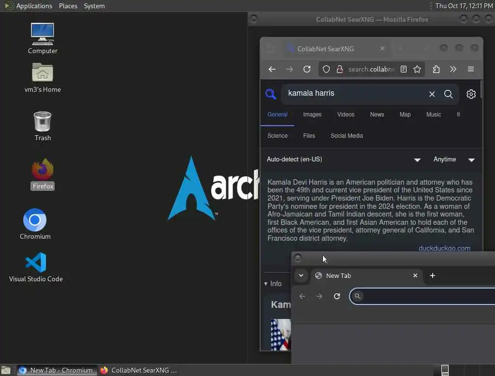Click the SearXNG logo next to search
This screenshot has width=495, height=376.
[271, 94]
